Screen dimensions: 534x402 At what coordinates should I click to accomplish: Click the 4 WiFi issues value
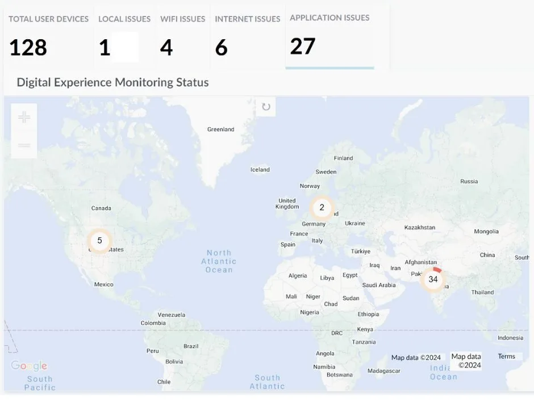point(166,47)
